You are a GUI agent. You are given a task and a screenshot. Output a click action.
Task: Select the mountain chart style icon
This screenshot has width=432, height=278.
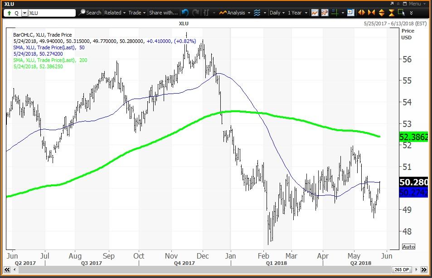[x=325, y=12]
